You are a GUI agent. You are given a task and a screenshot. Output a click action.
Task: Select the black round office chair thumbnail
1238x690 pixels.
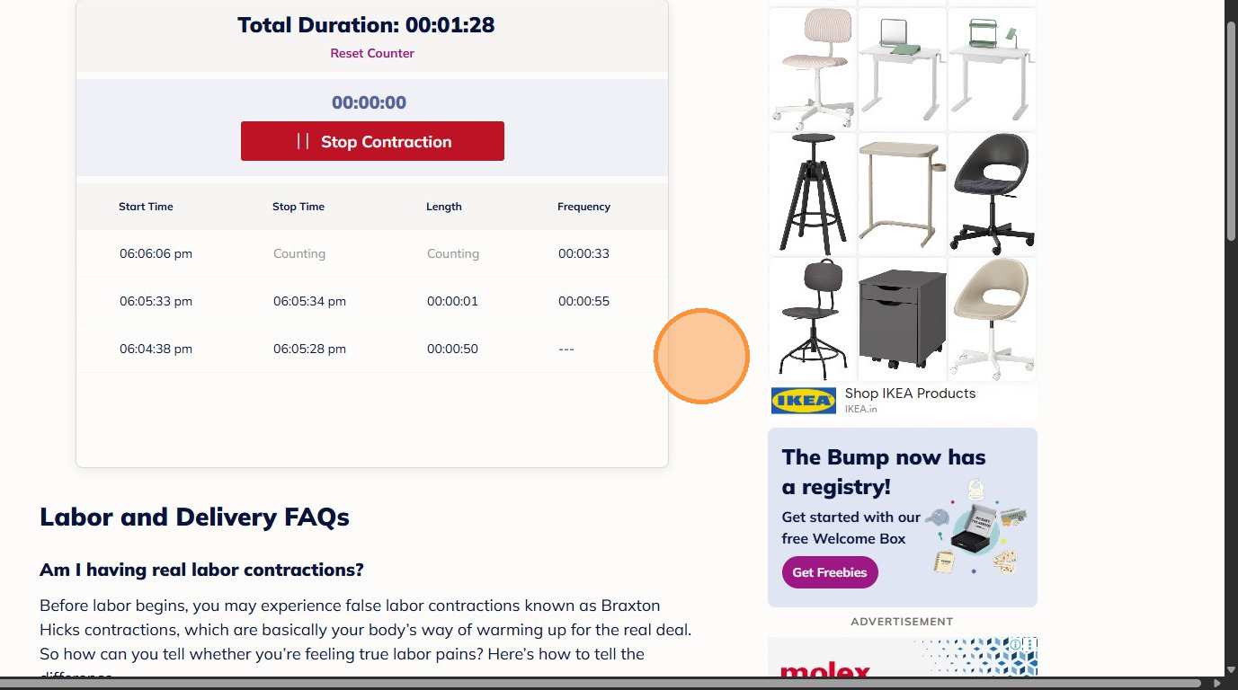992,194
